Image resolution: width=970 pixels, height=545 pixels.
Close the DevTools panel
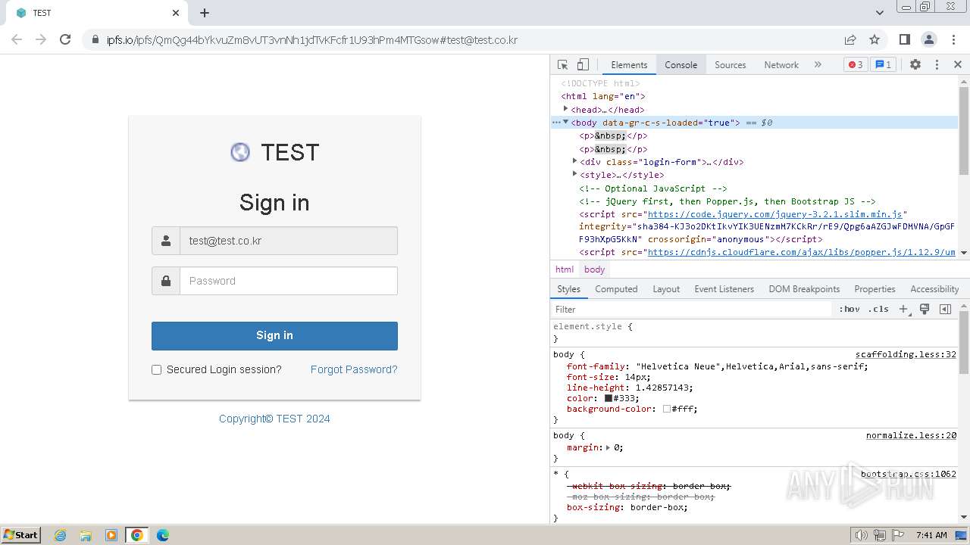958,65
